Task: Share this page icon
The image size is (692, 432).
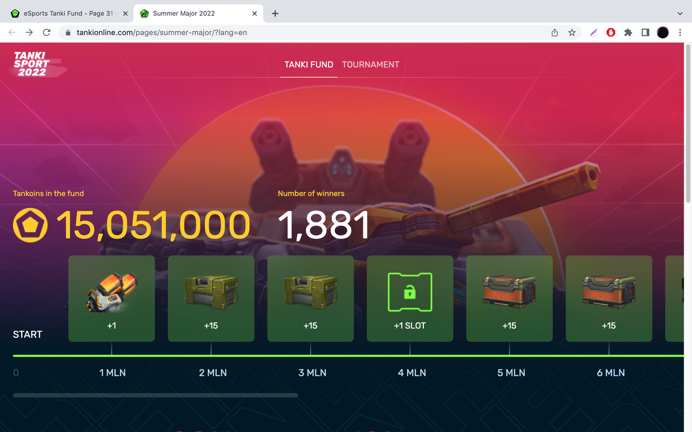Action: point(555,32)
